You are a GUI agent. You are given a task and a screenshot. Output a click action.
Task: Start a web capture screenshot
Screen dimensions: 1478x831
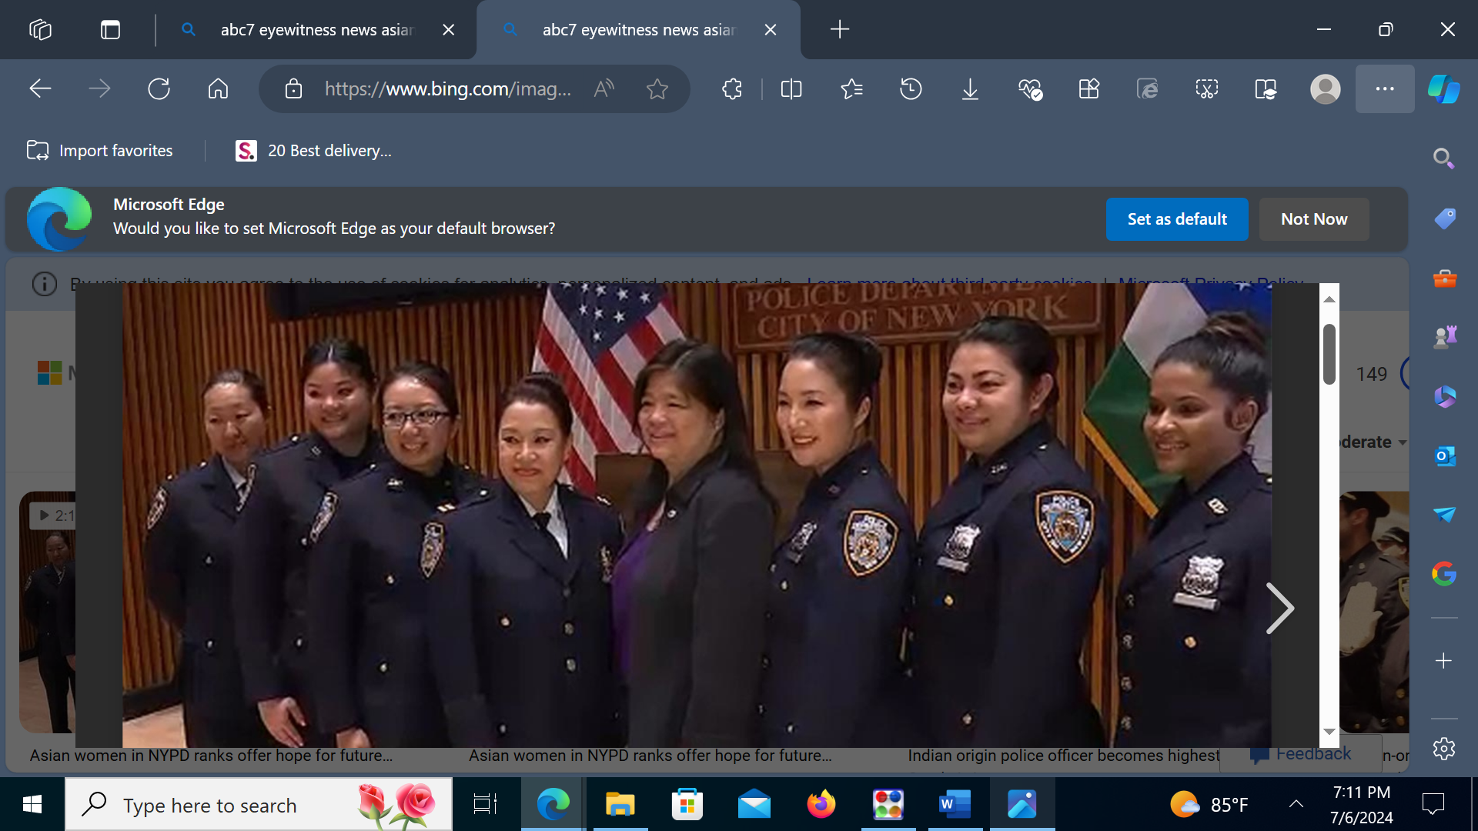click(x=1207, y=89)
